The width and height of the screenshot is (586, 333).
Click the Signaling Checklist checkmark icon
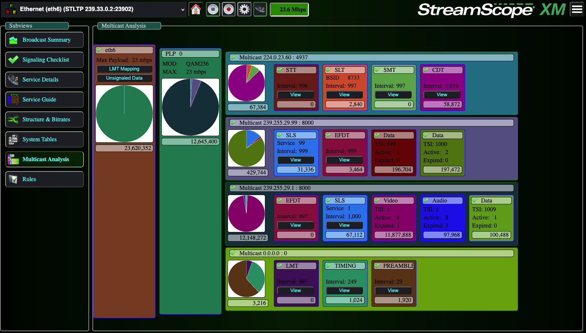(x=14, y=60)
